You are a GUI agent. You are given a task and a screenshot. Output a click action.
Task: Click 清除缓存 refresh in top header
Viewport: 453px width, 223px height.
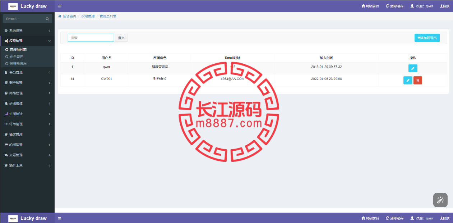click(x=394, y=6)
